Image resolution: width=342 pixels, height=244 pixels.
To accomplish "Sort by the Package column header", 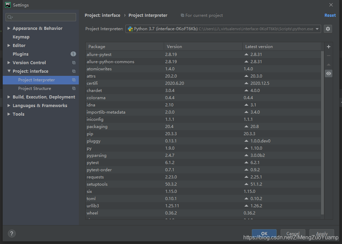I will (x=125, y=47).
